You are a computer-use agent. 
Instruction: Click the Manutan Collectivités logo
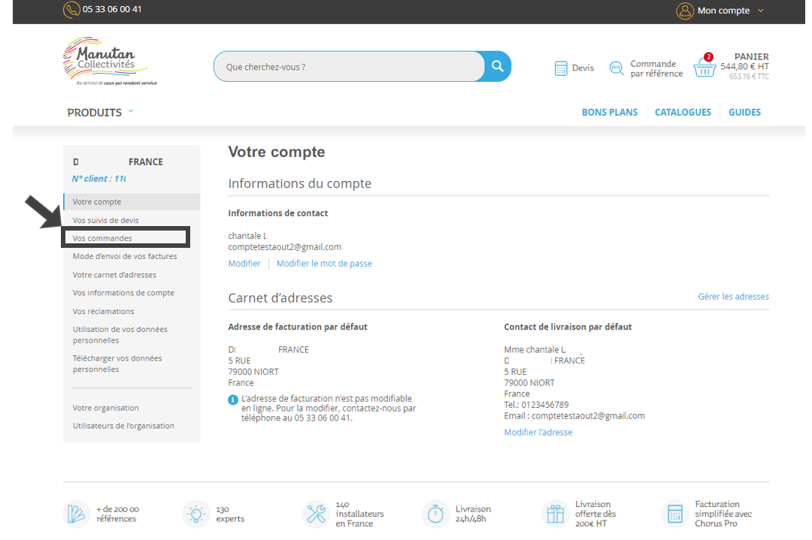[x=110, y=62]
